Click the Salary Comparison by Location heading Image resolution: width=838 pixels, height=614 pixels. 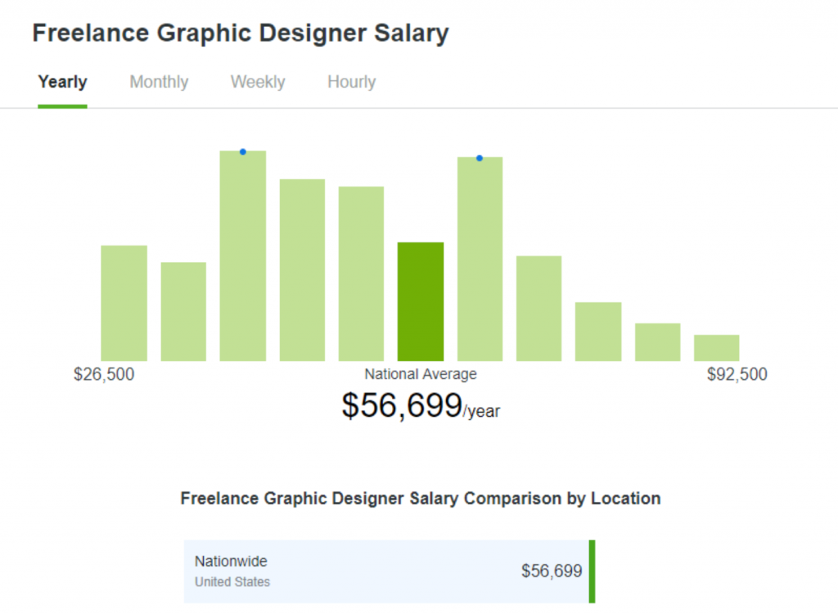420,499
